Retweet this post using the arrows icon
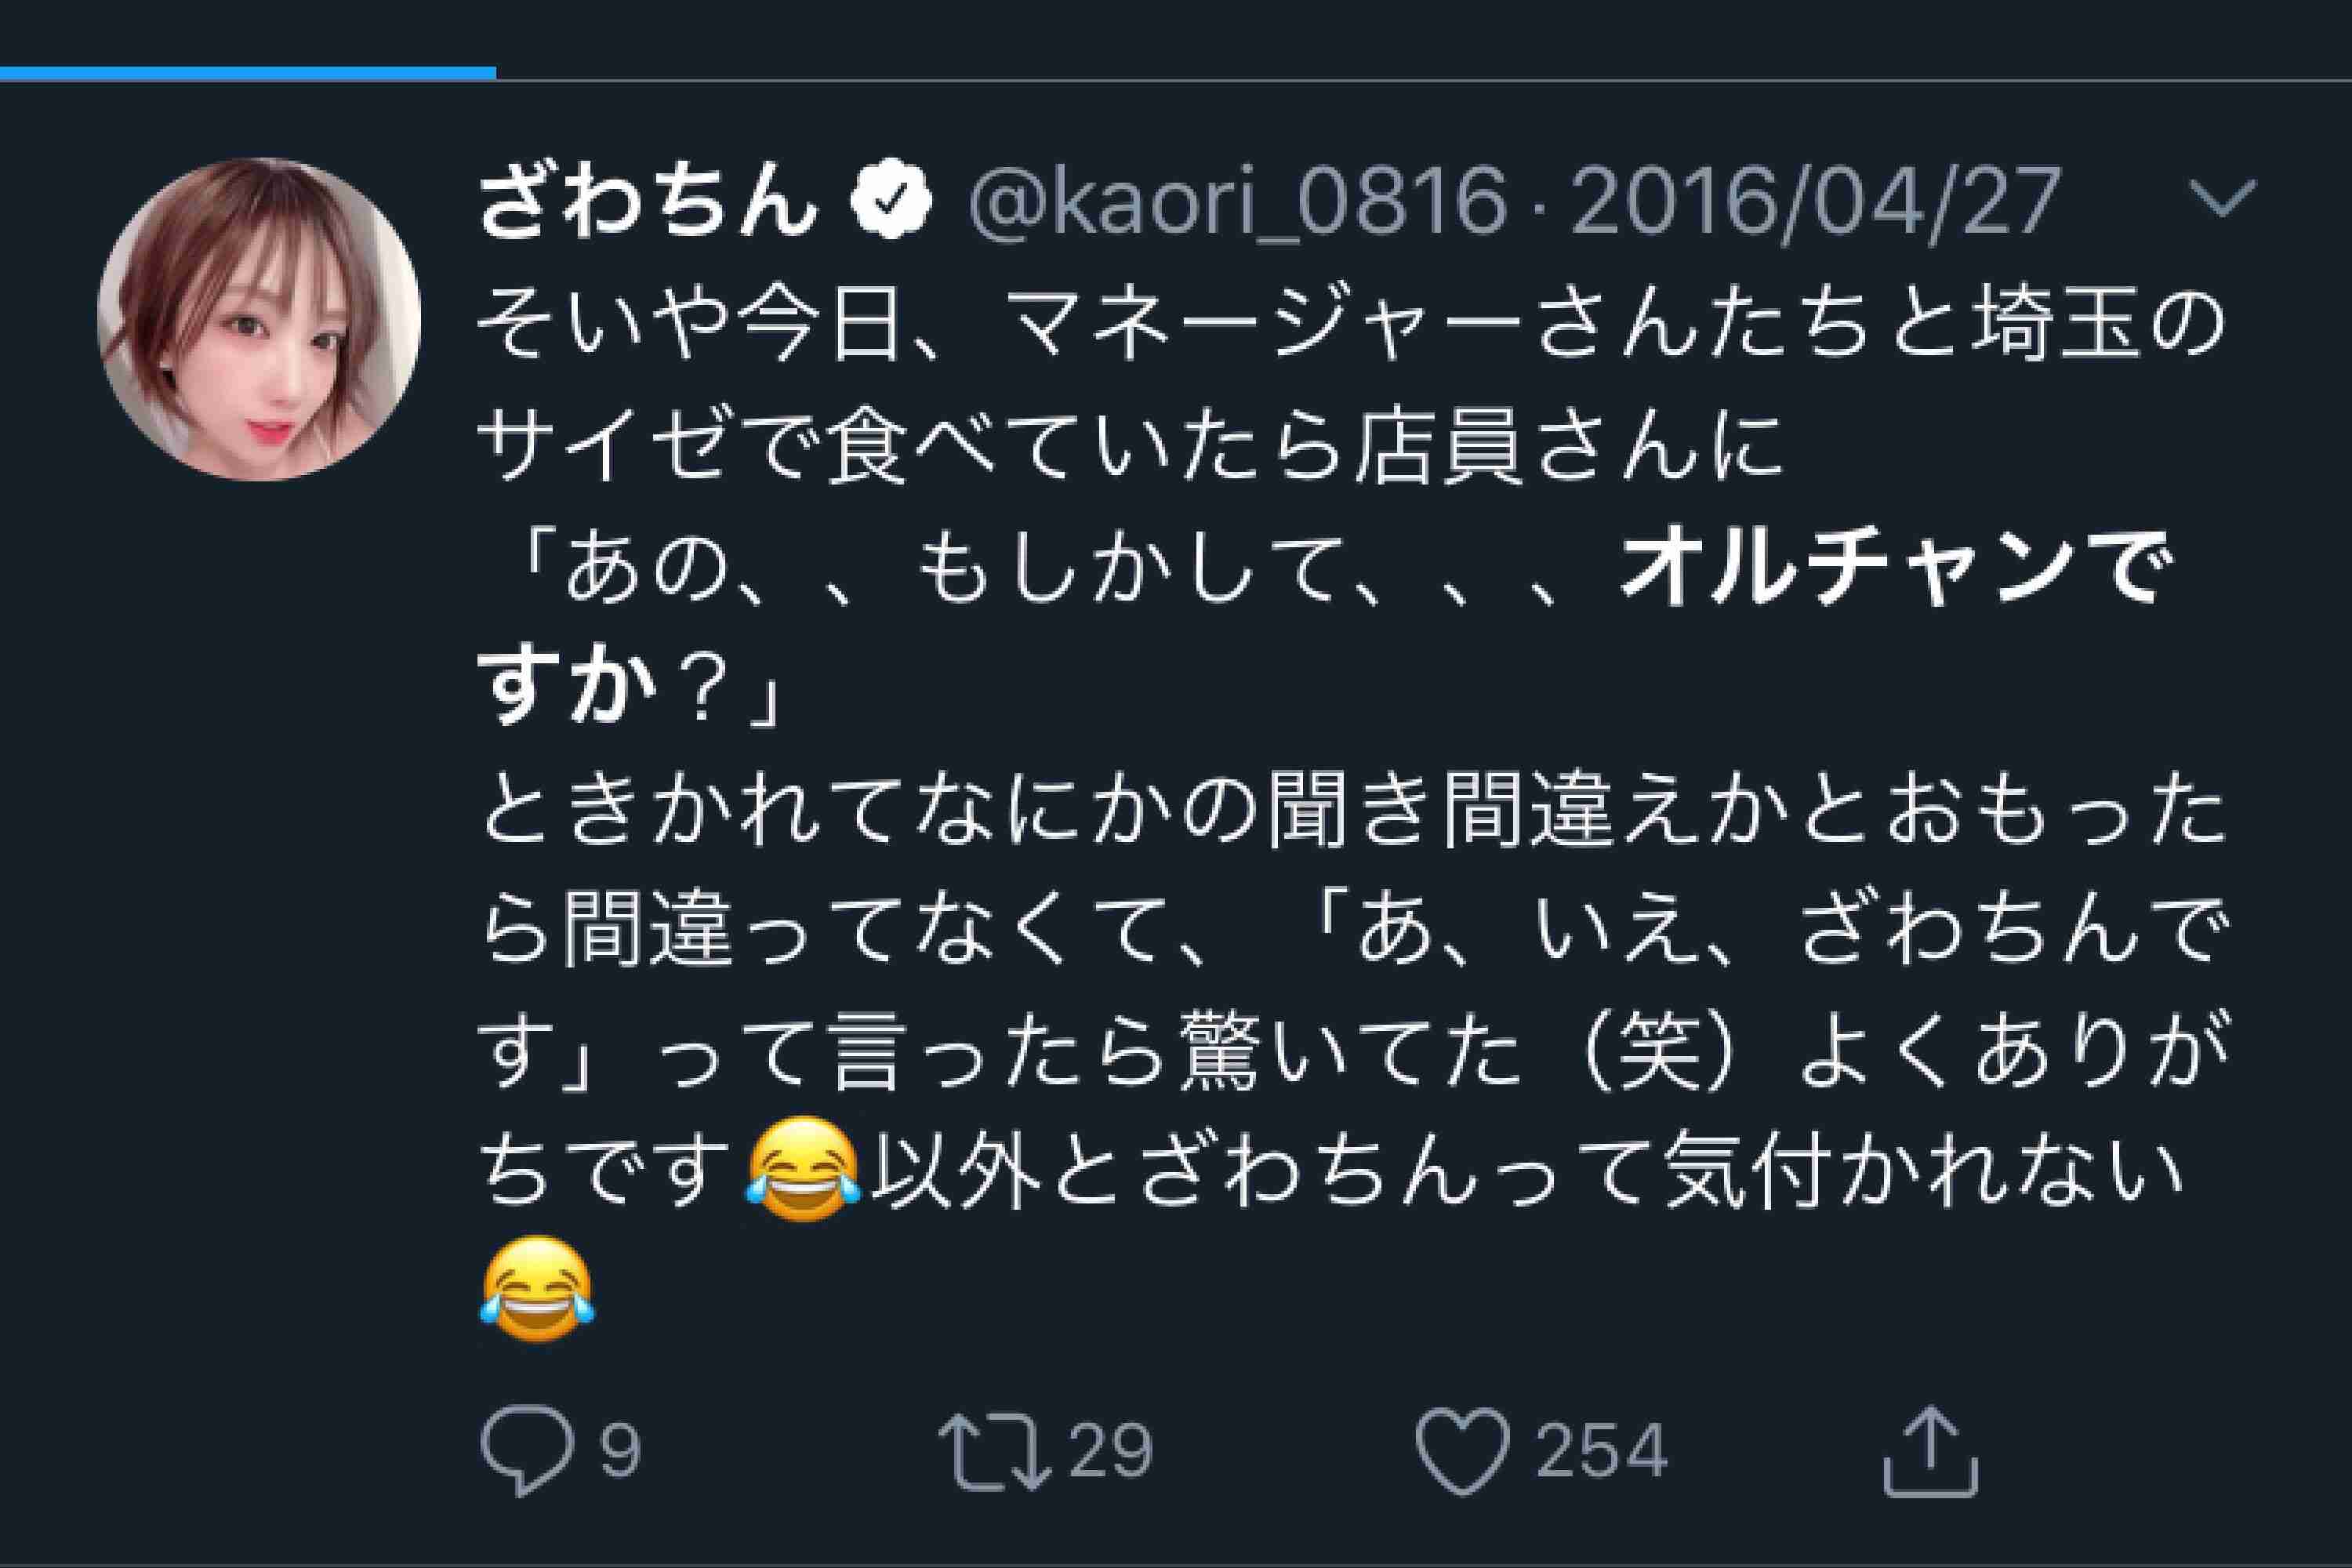This screenshot has height=1568, width=2352. pyautogui.click(x=995, y=1451)
